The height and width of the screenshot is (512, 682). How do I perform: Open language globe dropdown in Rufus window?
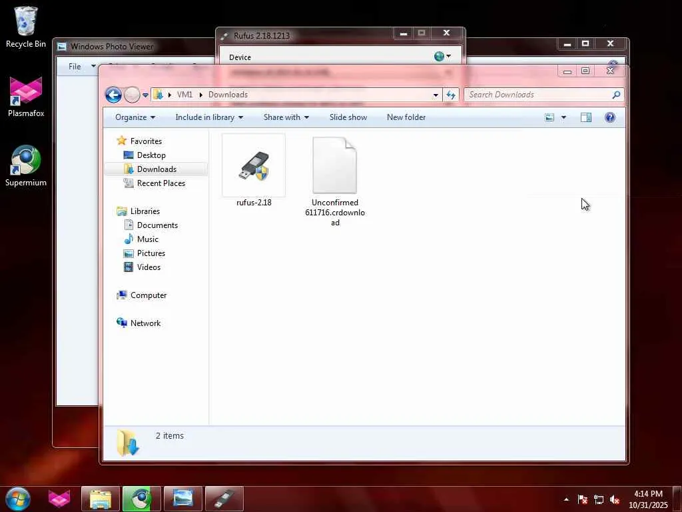442,56
